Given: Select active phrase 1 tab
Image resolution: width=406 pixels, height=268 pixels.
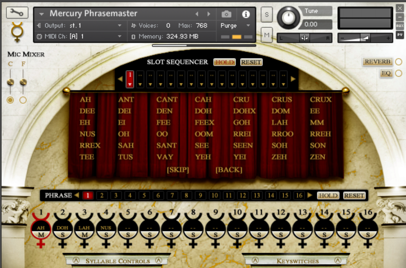Looking at the screenshot, I should pos(88,195).
